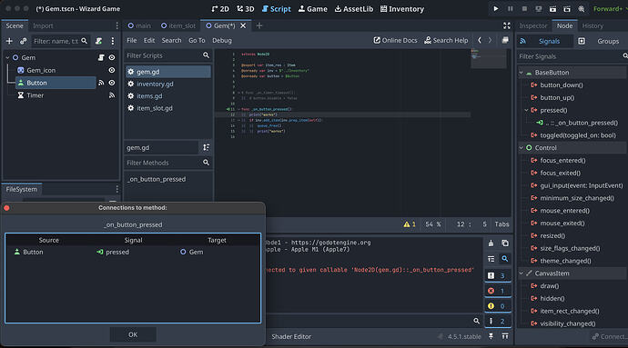Image resolution: width=628 pixels, height=348 pixels.
Task: Select button_down() signal
Action: 562,85
